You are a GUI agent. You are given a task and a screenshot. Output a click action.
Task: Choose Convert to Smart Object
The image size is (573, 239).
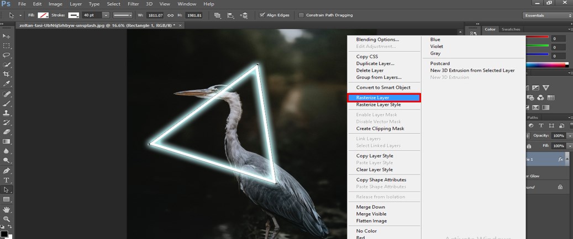[x=383, y=88]
